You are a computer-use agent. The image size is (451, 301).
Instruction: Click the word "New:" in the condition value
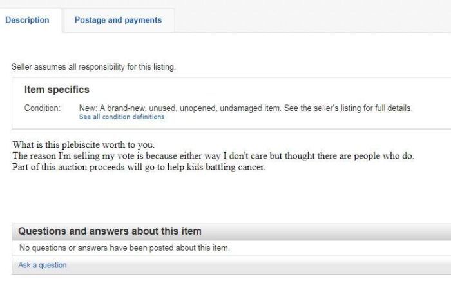[x=88, y=108]
